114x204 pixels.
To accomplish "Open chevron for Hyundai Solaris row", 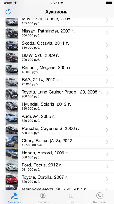I will point(107,106).
